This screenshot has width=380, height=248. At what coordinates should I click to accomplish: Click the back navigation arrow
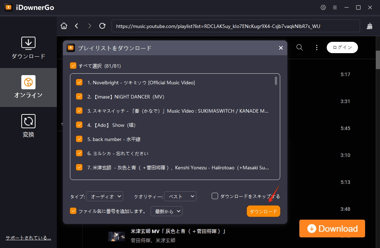point(77,26)
